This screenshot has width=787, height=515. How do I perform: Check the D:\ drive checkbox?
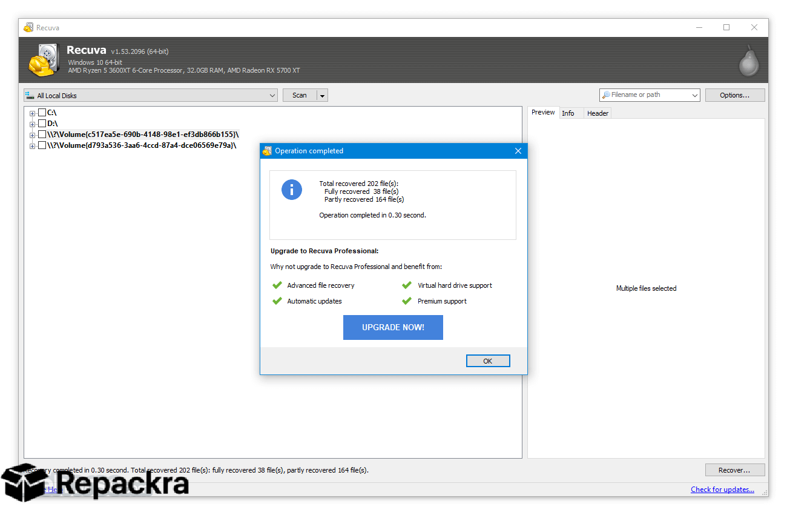pyautogui.click(x=42, y=124)
